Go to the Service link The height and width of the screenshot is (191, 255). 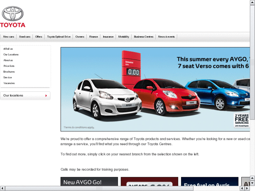8,77
